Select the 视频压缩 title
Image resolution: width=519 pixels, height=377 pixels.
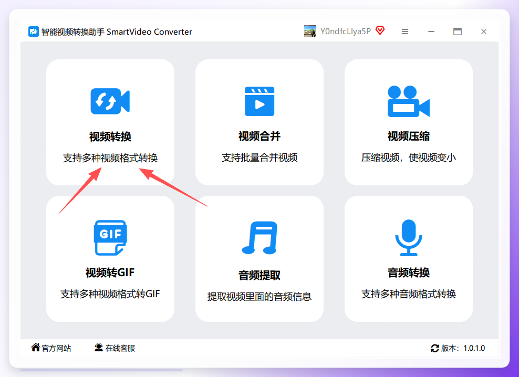(x=409, y=136)
